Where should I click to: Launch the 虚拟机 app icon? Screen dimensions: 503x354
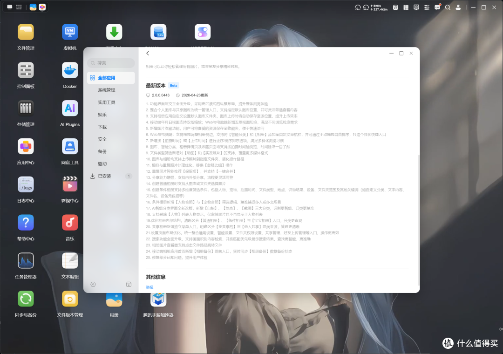pyautogui.click(x=70, y=32)
